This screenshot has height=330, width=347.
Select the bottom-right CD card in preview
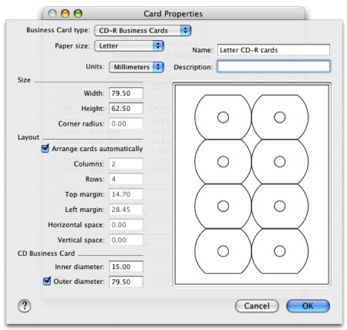tap(280, 251)
